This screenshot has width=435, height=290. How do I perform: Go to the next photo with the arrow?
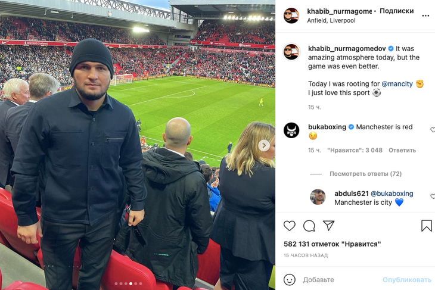tap(264, 145)
